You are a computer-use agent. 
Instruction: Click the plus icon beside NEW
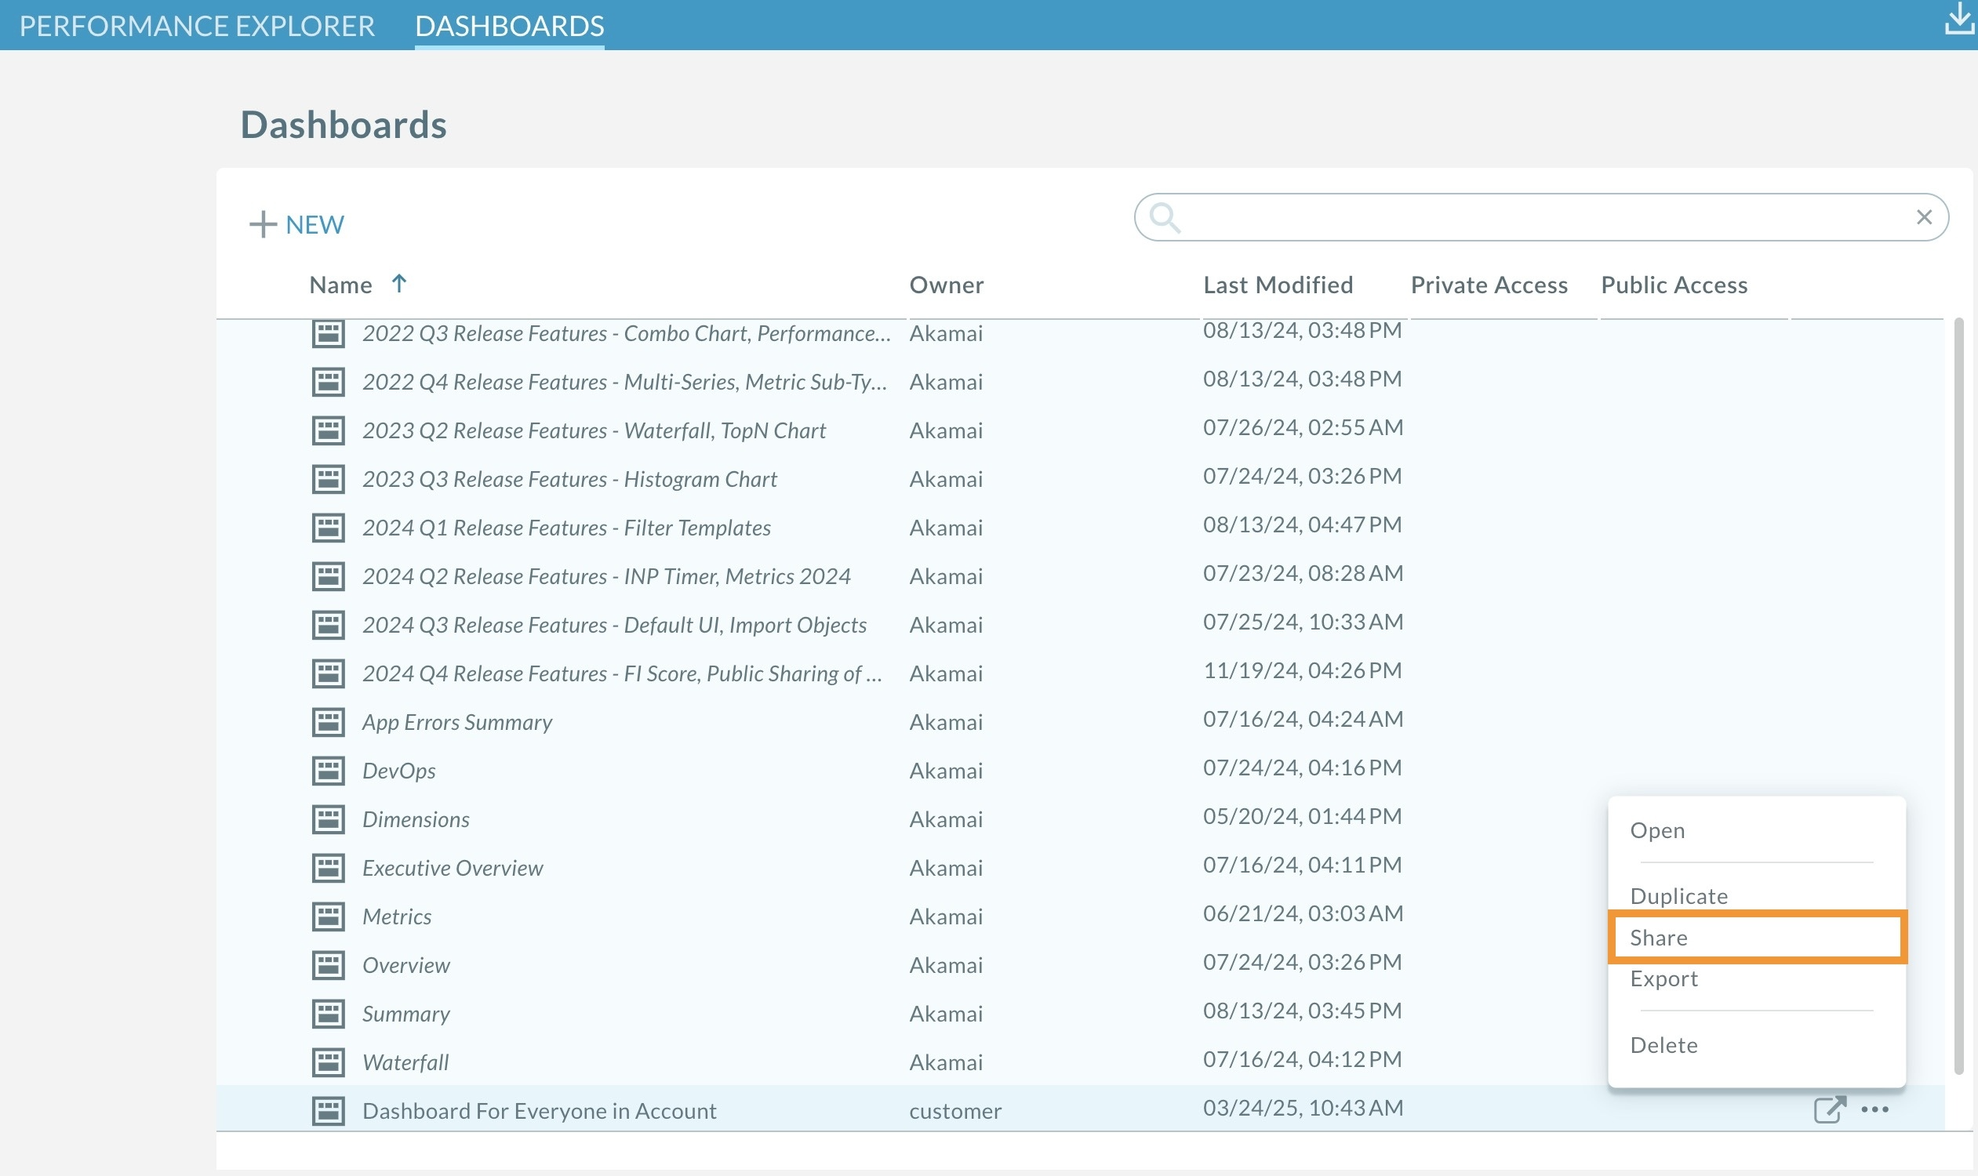(x=263, y=224)
